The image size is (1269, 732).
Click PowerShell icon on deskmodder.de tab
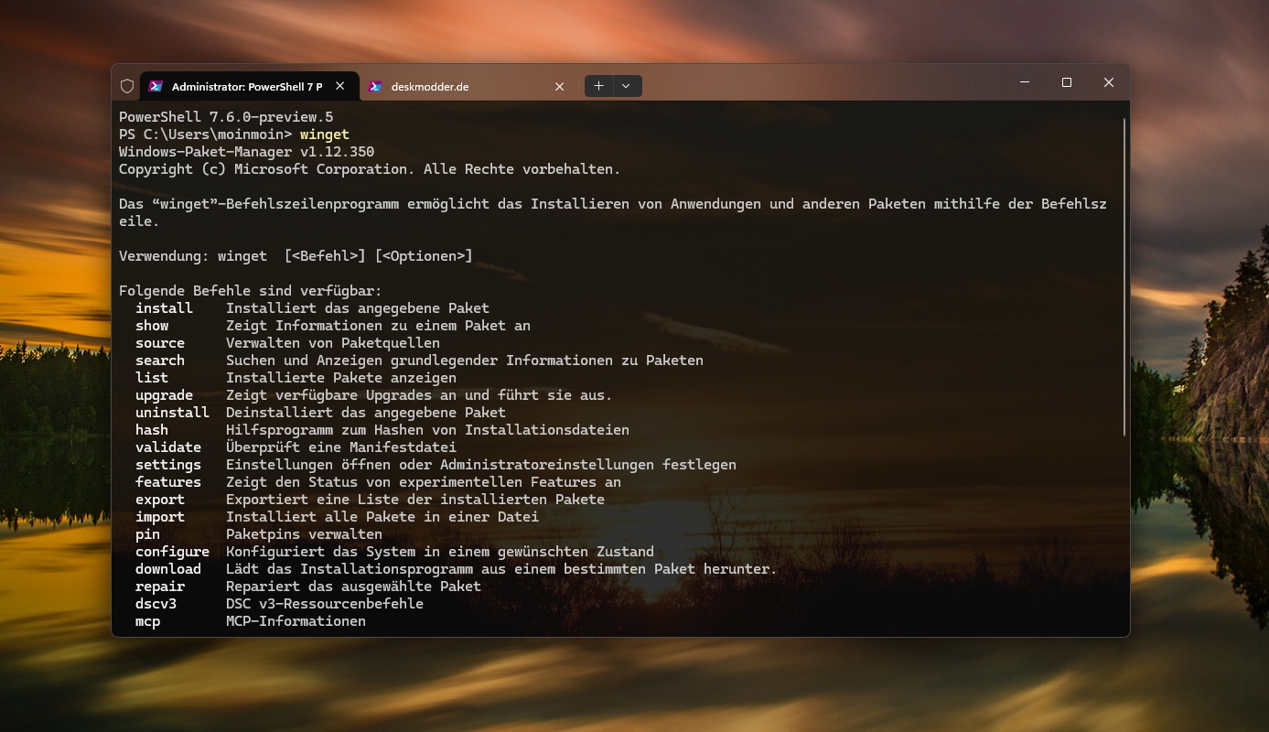pos(375,86)
